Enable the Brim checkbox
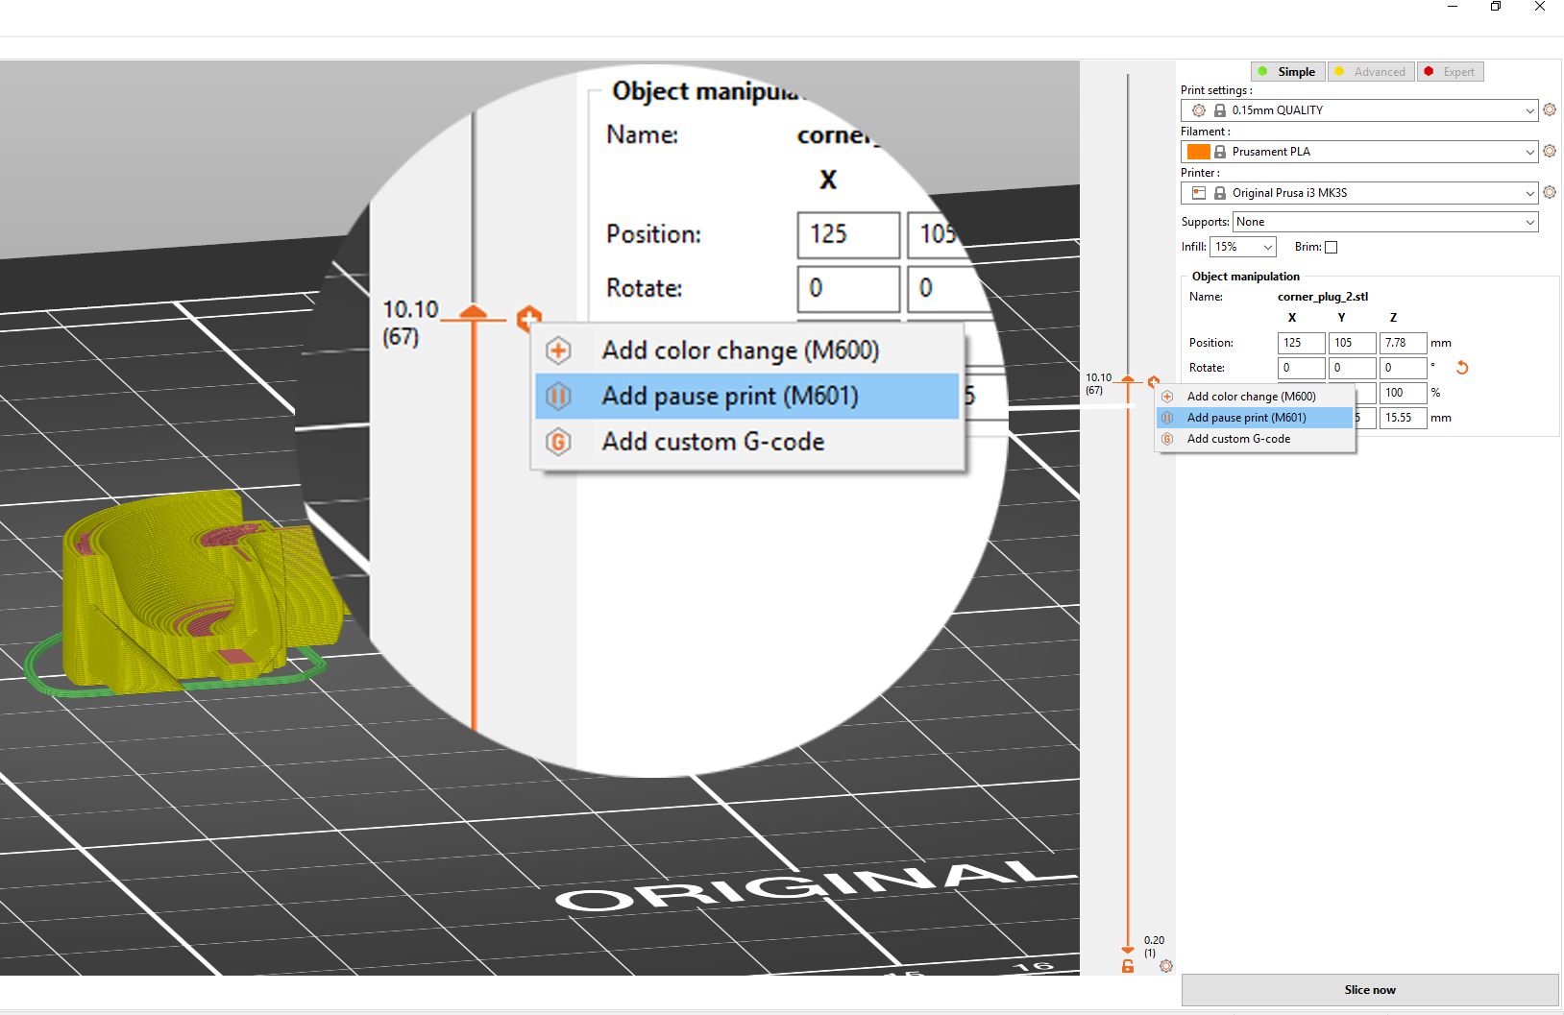1564x1015 pixels. tap(1331, 248)
